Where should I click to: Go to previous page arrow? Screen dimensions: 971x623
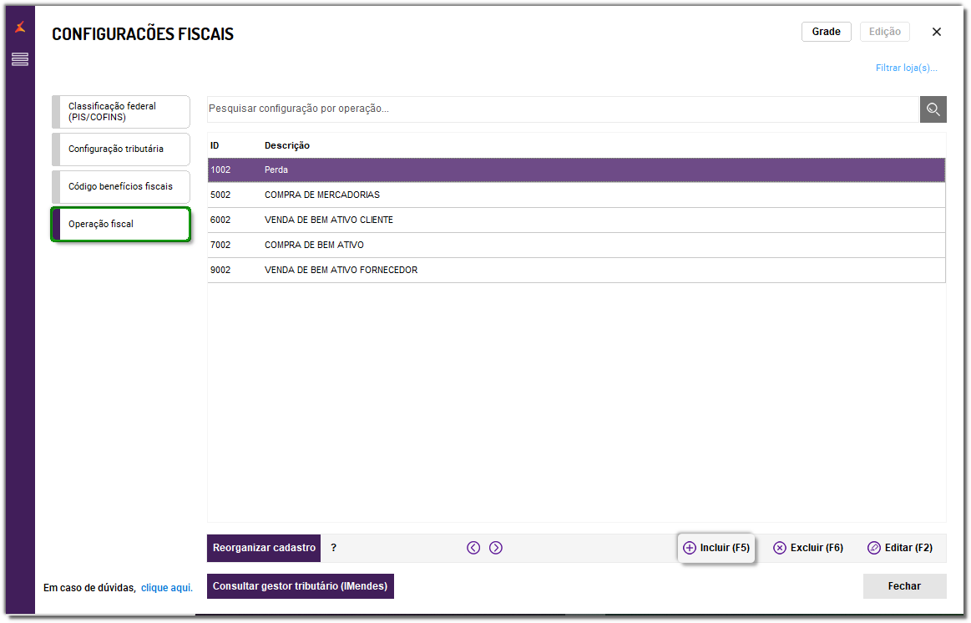coord(473,548)
